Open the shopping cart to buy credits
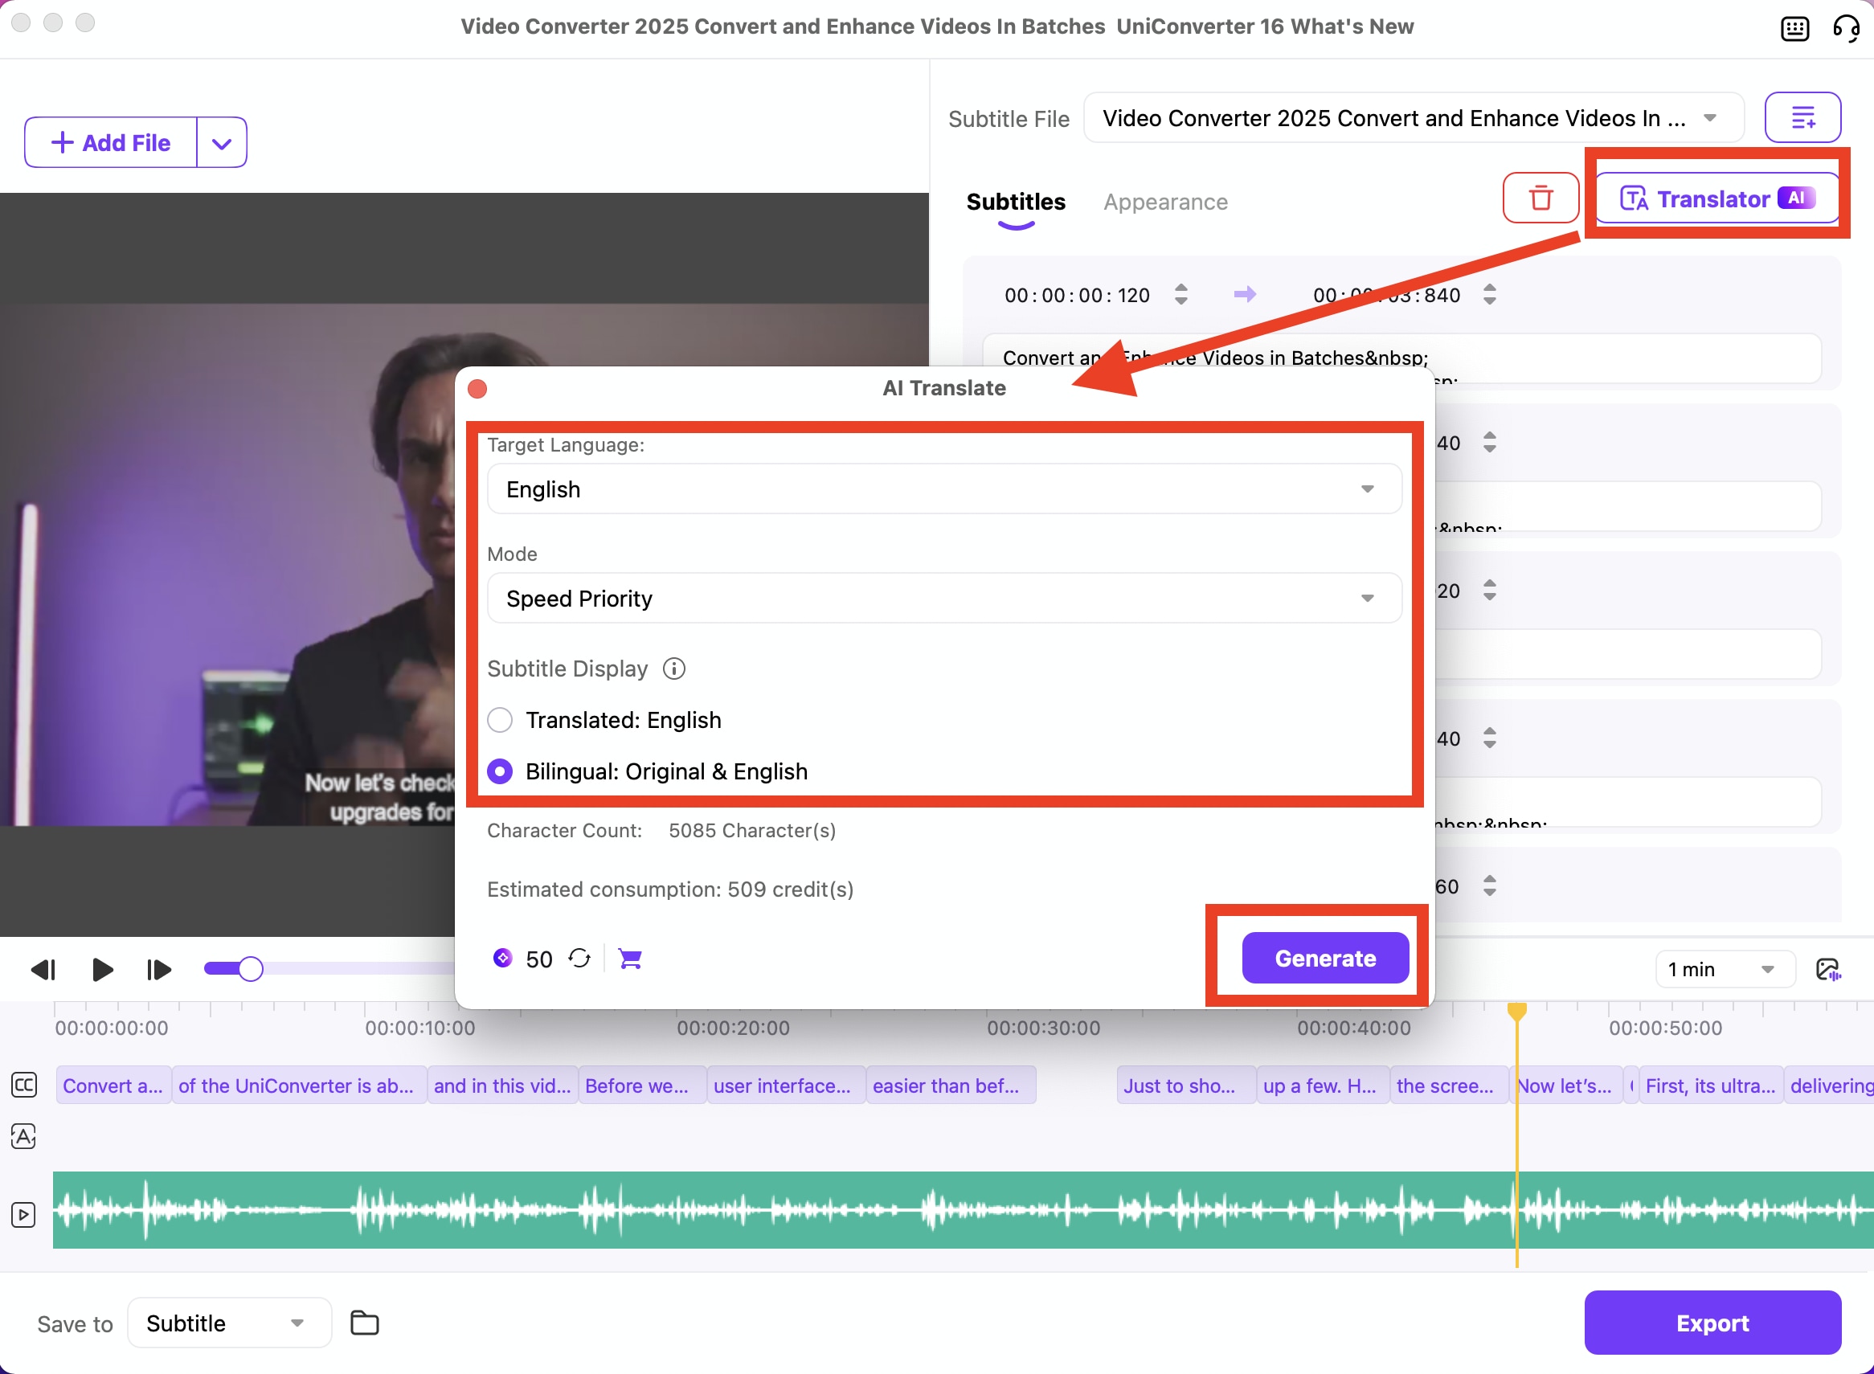The image size is (1874, 1374). point(630,958)
